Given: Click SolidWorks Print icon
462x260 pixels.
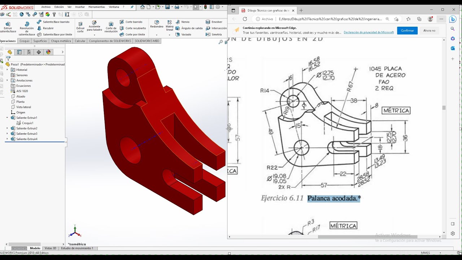Looking at the screenshot, I should click(x=176, y=7).
